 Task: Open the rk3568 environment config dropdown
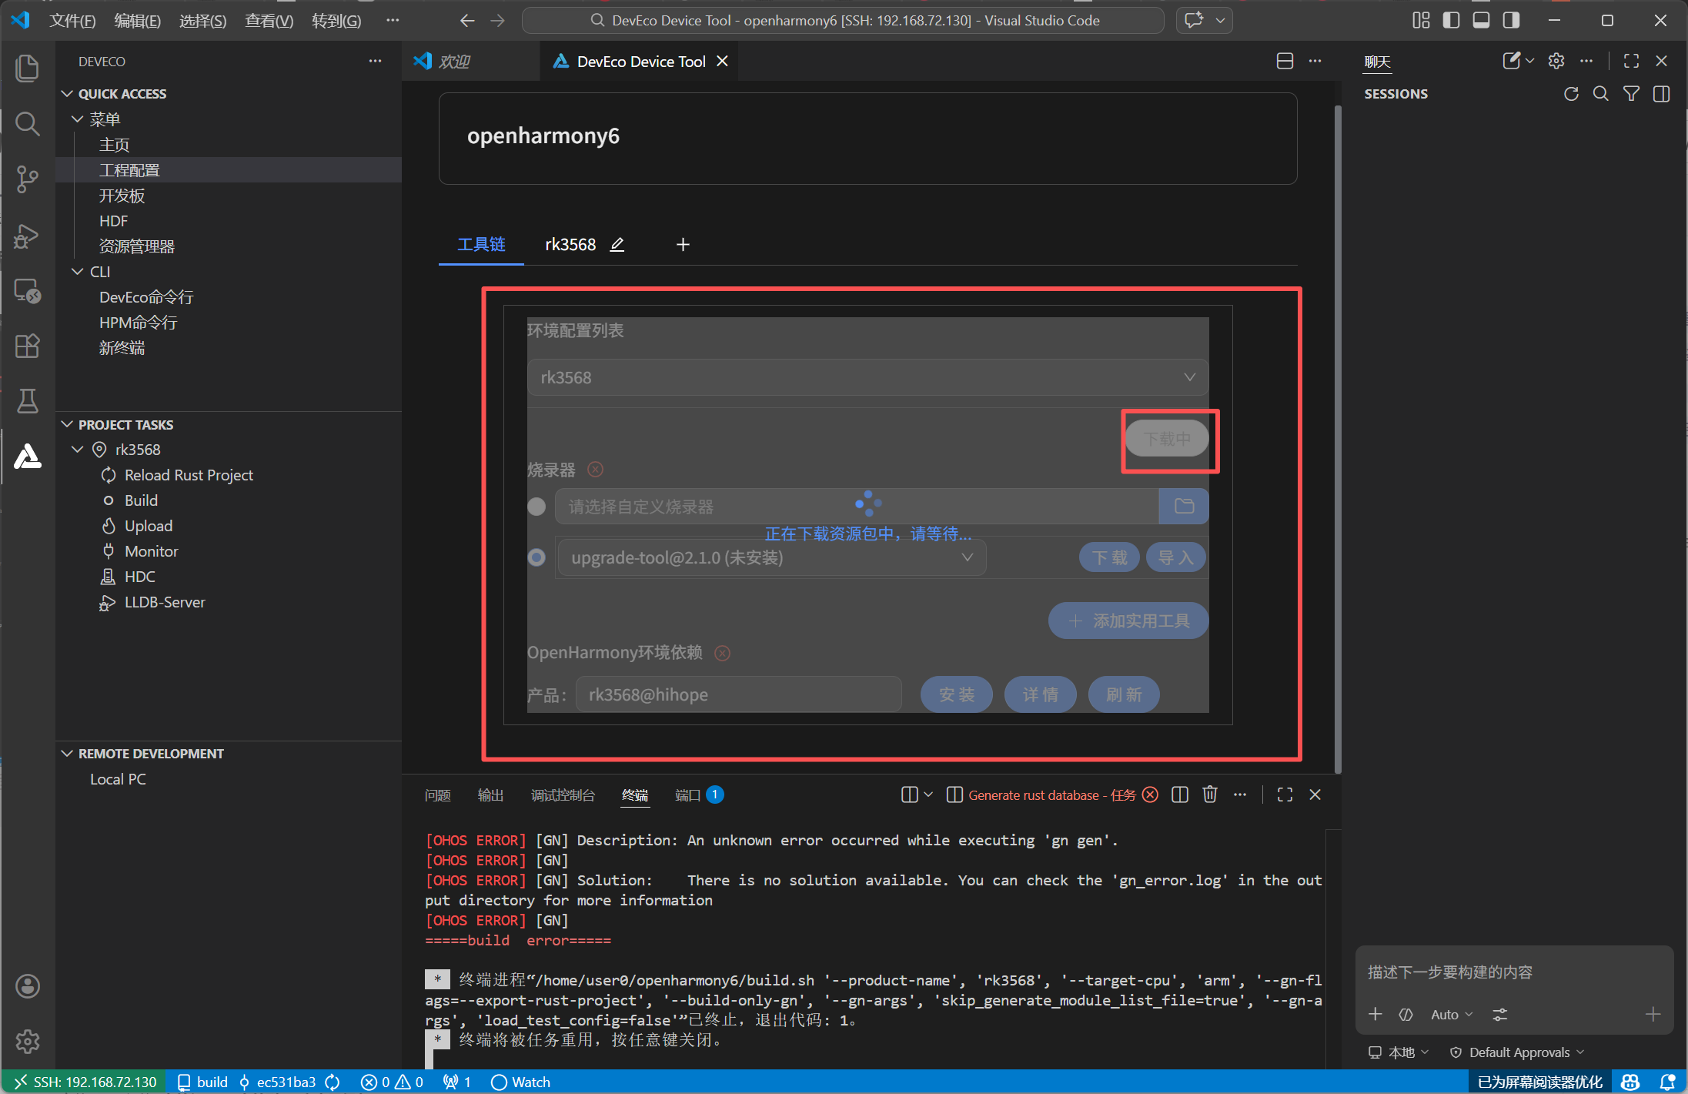867,377
